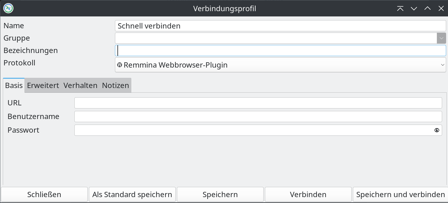Click into the URL input field
The width and height of the screenshot is (448, 203).
pos(258,103)
